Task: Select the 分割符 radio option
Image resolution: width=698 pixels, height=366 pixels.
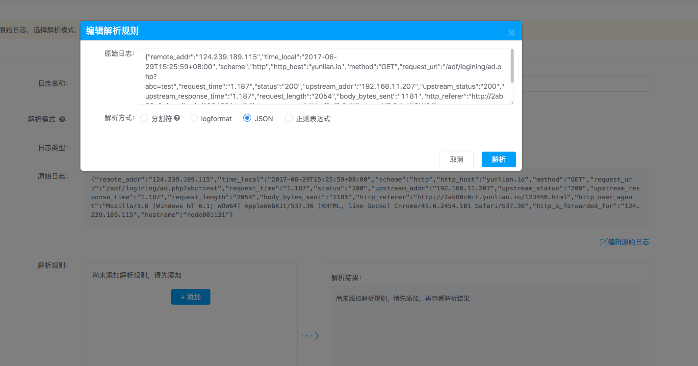Action: point(144,118)
